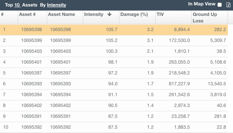233x133 pixels.
Task: Select asset number 10695398 in row 1
Action: tap(31, 30)
